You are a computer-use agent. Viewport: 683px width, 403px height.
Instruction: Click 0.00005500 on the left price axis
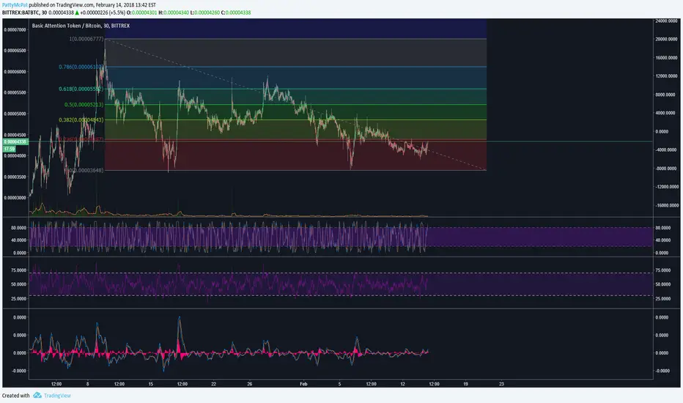(15, 93)
